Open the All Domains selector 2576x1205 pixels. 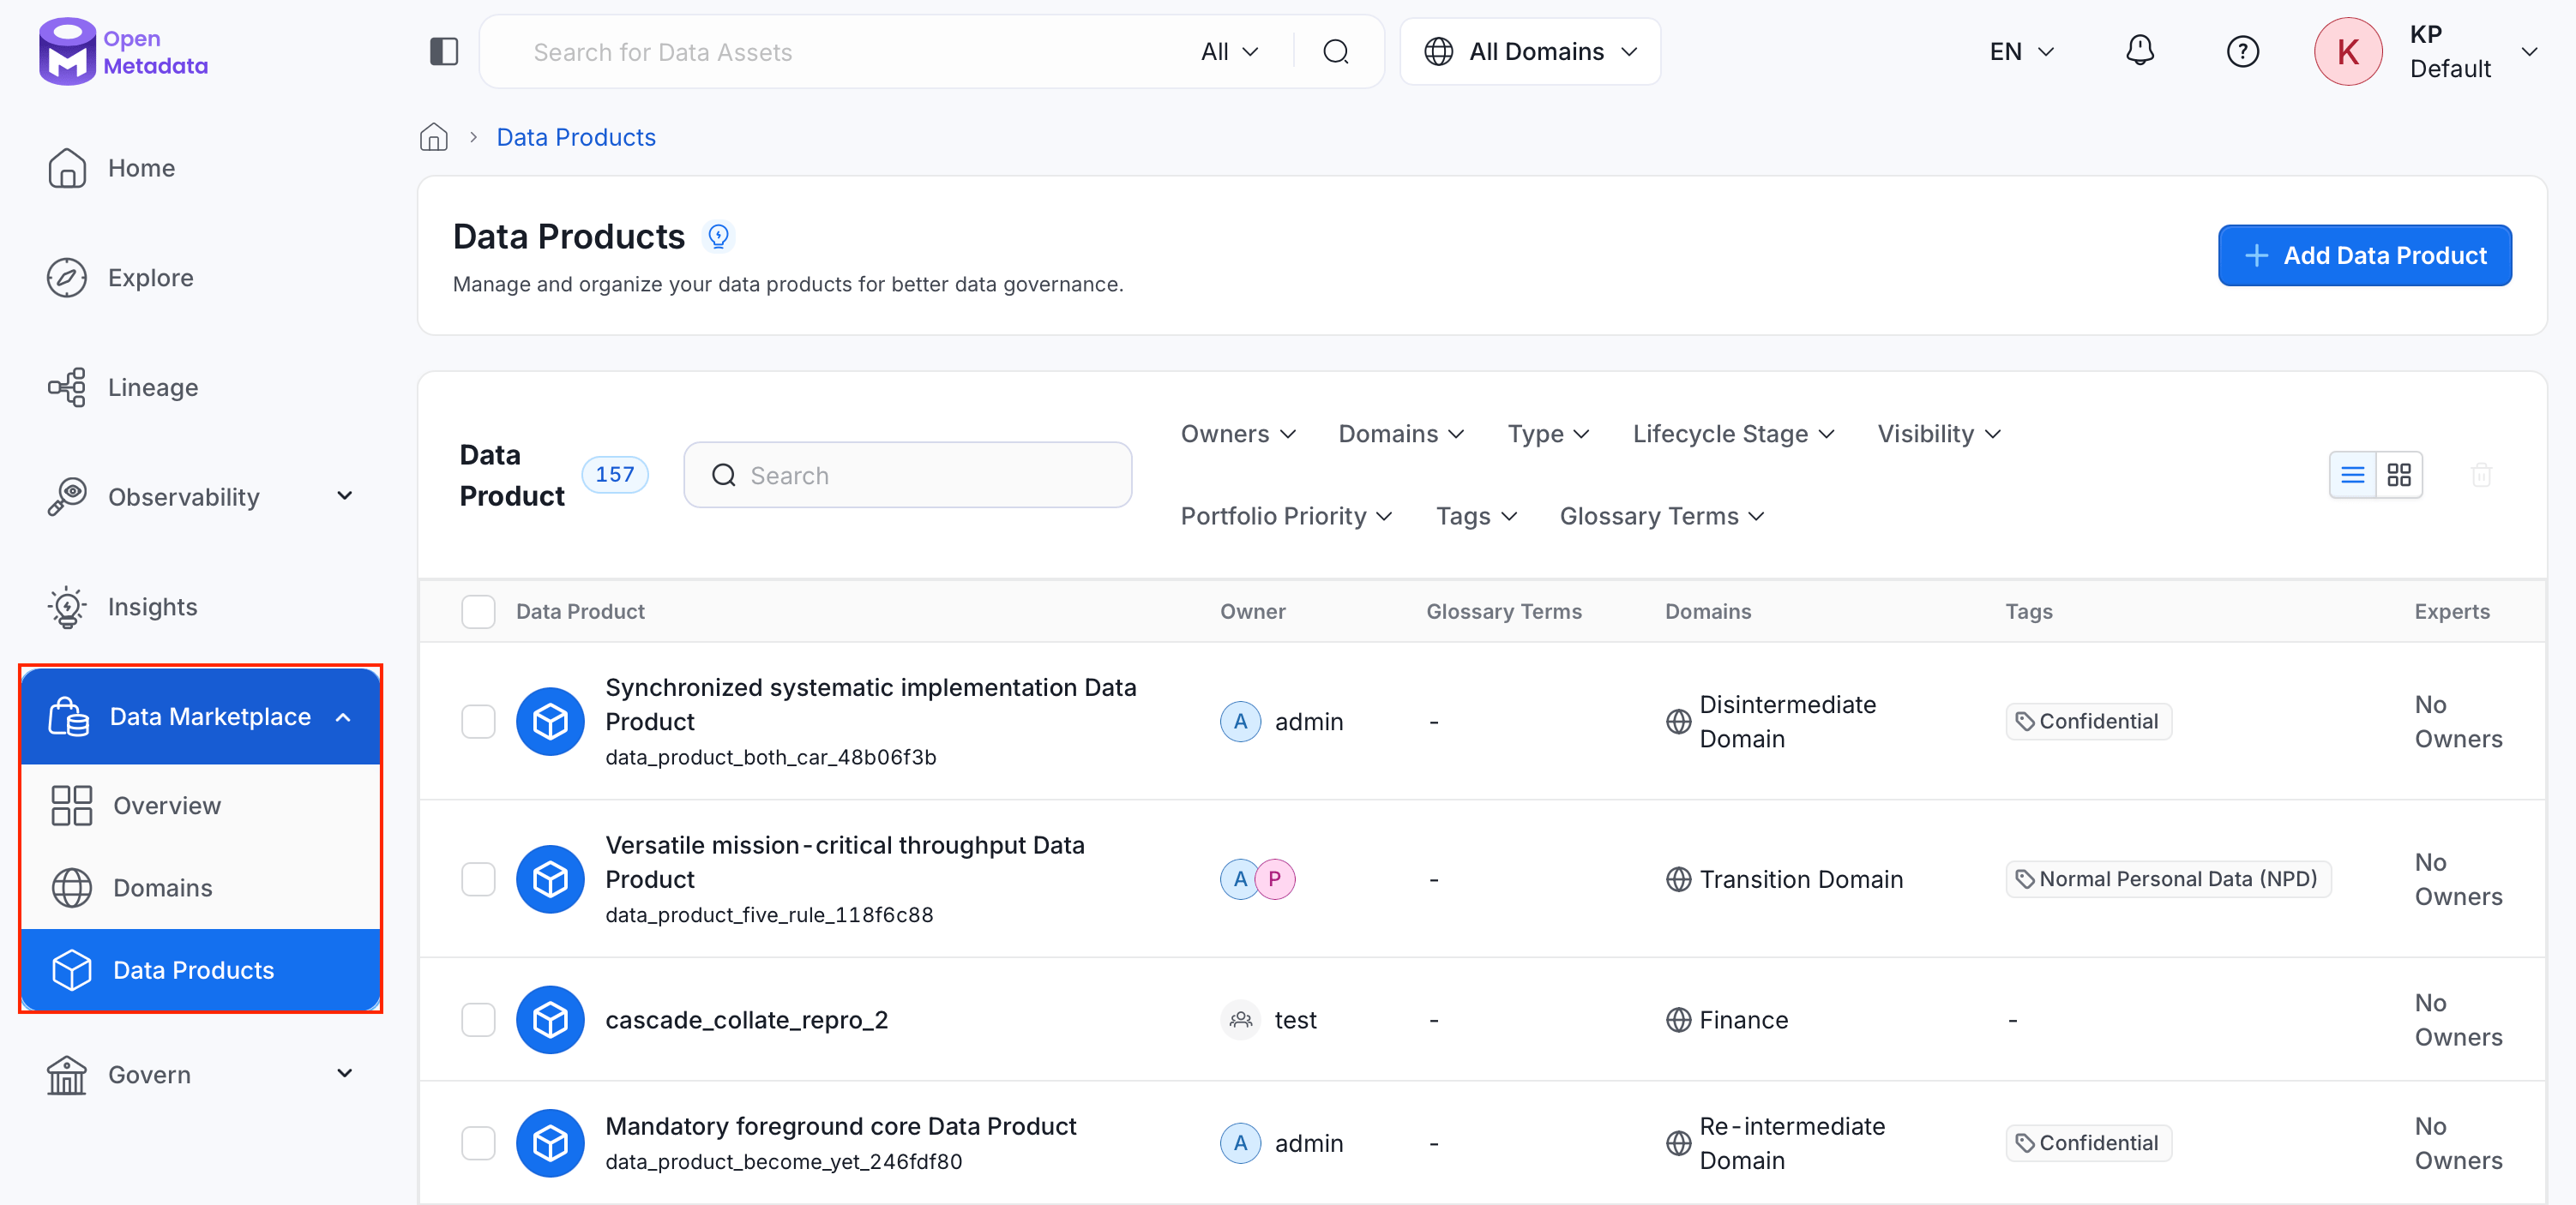point(1530,52)
